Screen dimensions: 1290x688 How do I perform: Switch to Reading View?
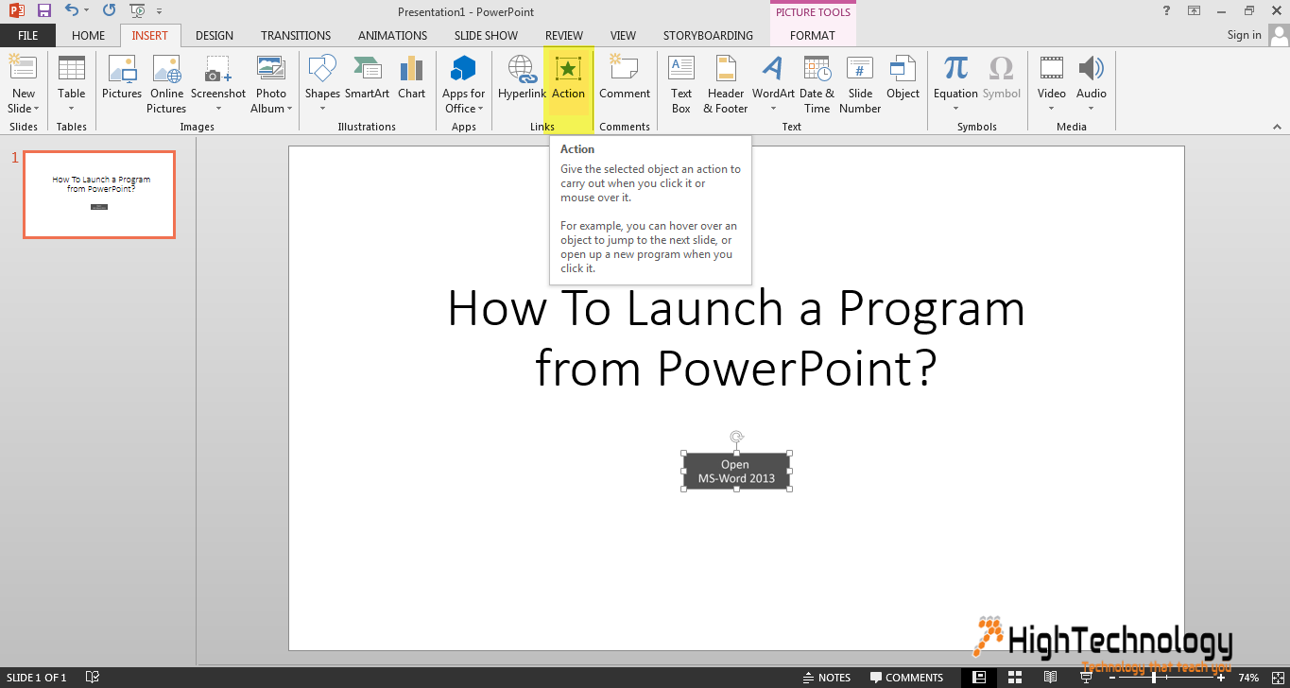point(1050,677)
